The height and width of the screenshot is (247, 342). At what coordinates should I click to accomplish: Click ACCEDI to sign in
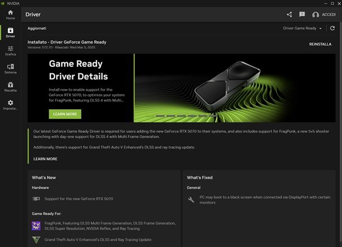pyautogui.click(x=329, y=15)
